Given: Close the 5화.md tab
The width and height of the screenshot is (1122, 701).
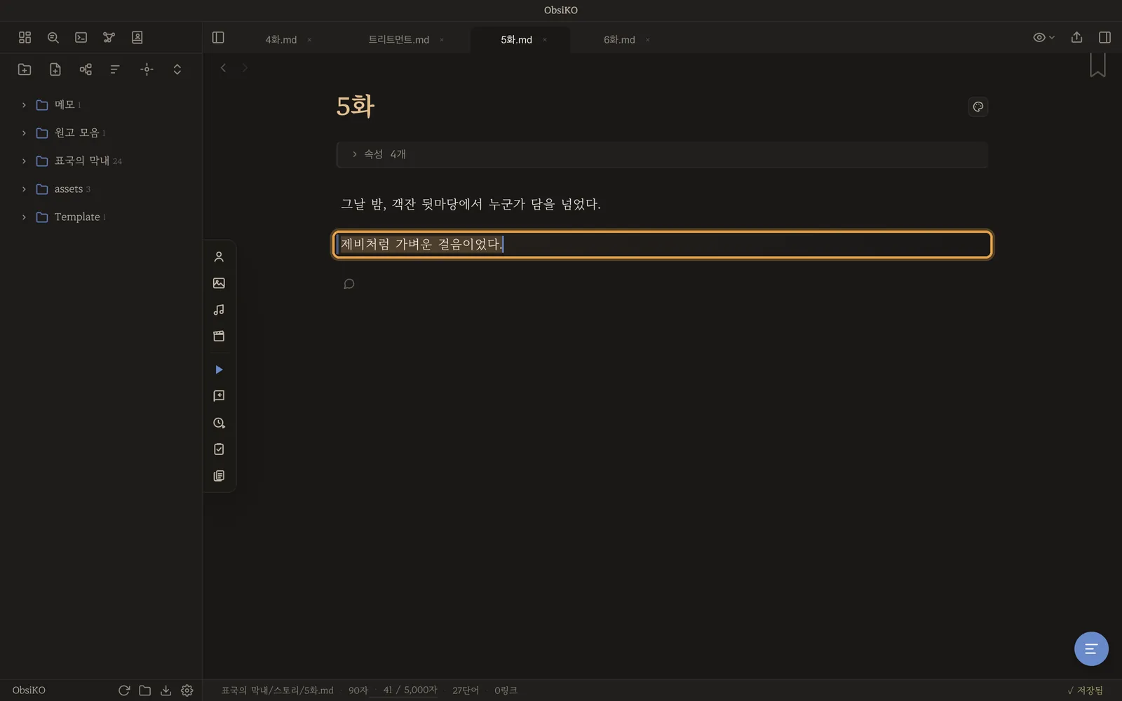Looking at the screenshot, I should pos(545,40).
